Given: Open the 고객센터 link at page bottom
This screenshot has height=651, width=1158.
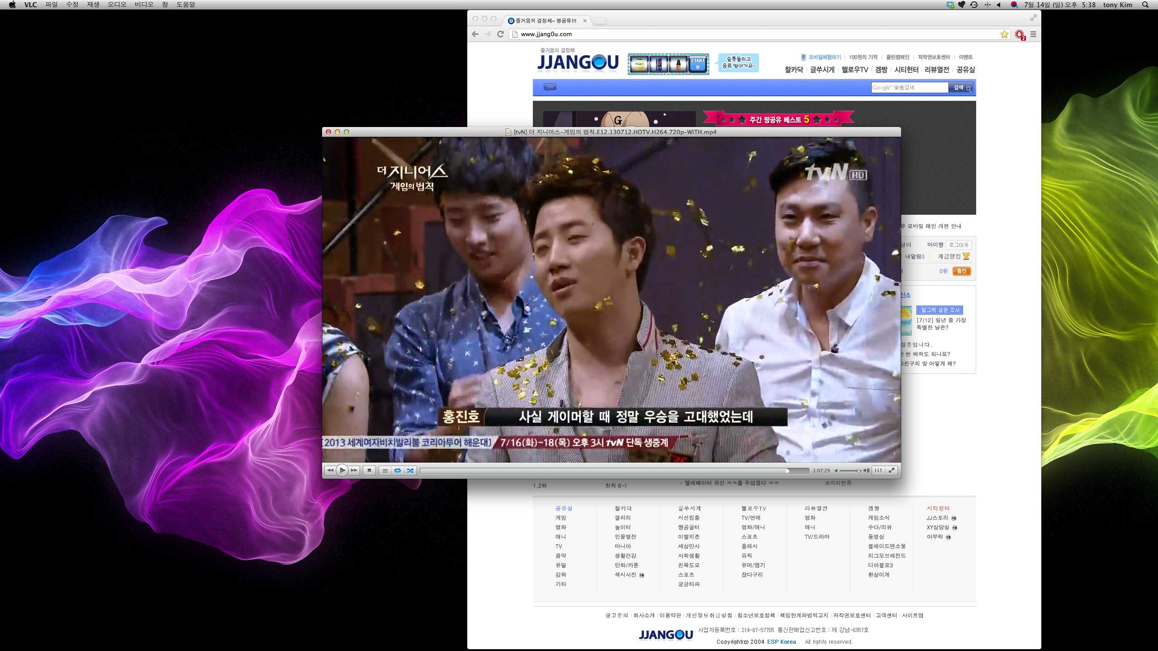Looking at the screenshot, I should 886,615.
